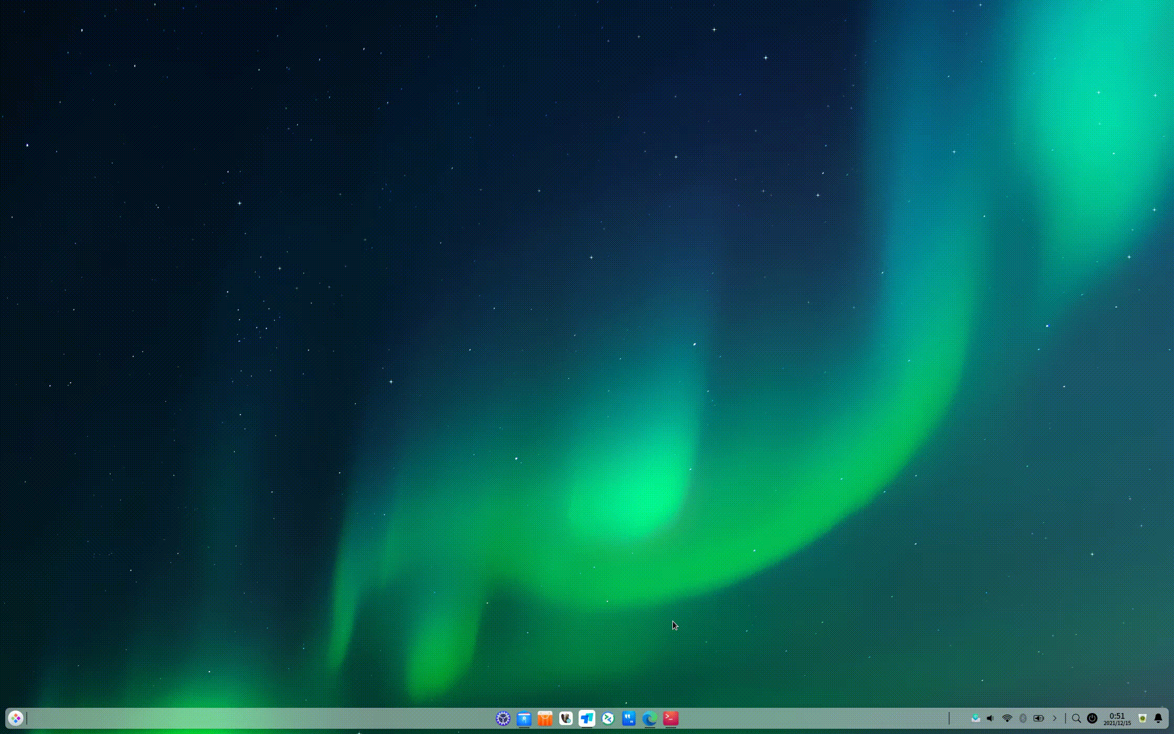Open the Control Center from the dock
Screen dimensions: 1174x734
click(503, 718)
